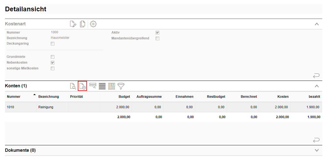Click the return arrow below the Konten table
Image resolution: width=327 pixels, height=157 pixels.
coord(316,140)
